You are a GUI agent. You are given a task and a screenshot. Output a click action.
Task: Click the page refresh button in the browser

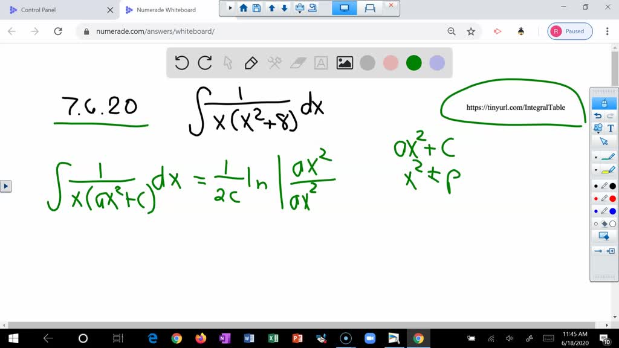tap(58, 31)
